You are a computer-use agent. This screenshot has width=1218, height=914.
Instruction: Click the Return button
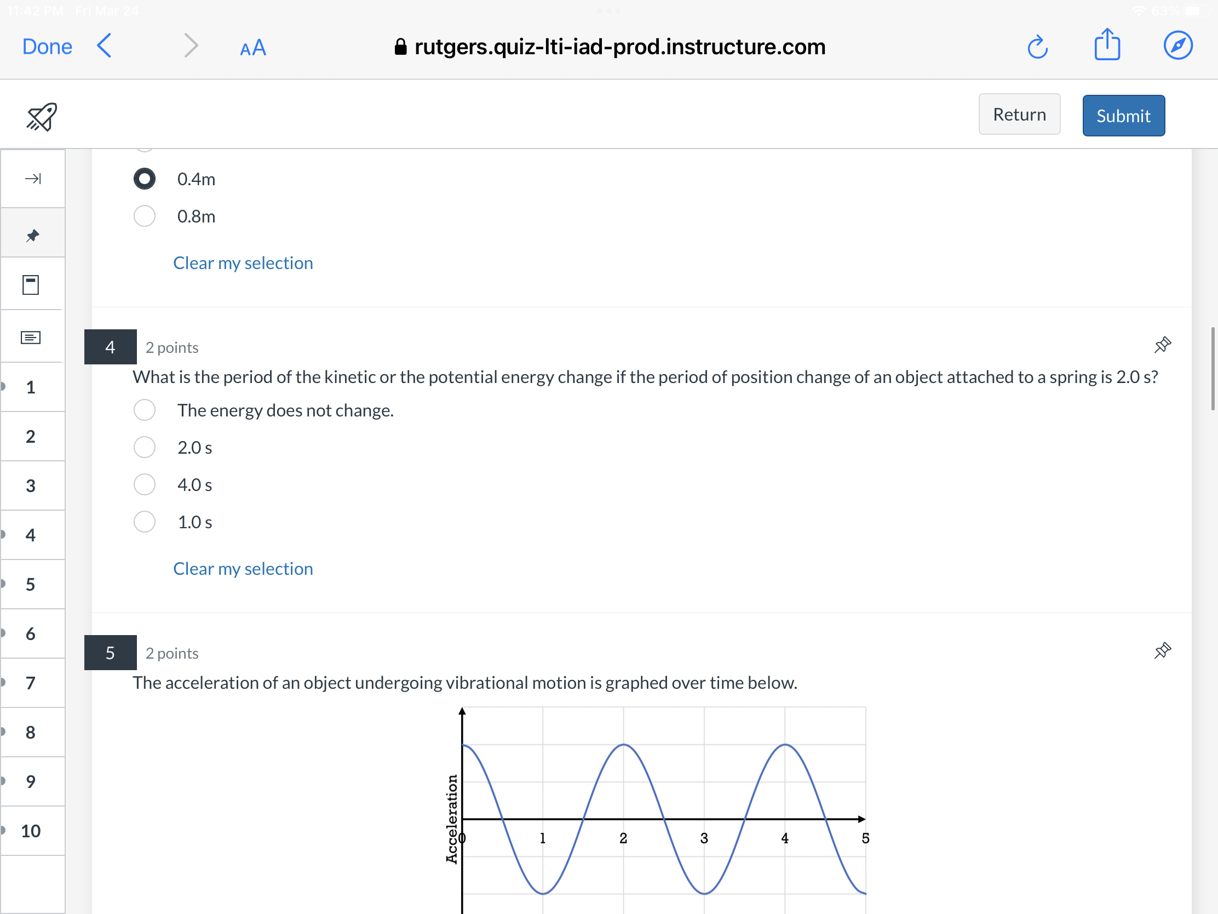point(1019,114)
